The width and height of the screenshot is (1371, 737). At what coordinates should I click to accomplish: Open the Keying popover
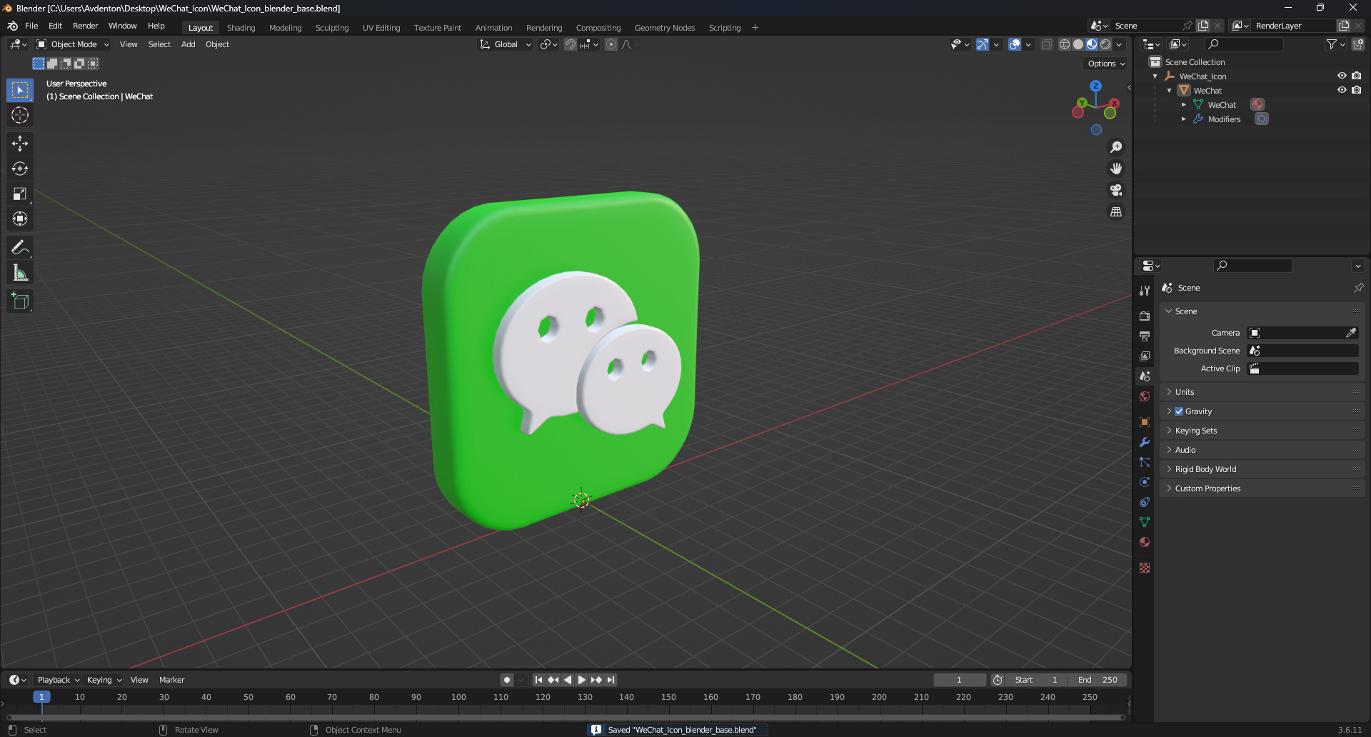click(x=104, y=680)
